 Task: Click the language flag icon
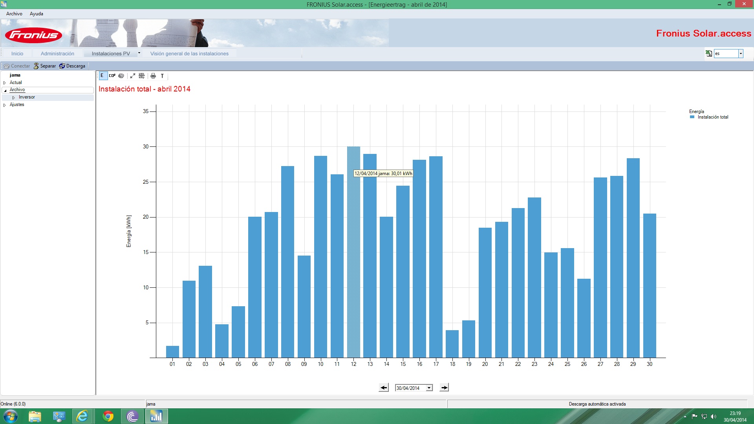coord(709,53)
